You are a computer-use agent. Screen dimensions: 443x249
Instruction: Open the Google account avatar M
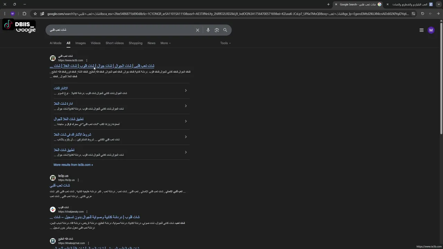point(431,30)
